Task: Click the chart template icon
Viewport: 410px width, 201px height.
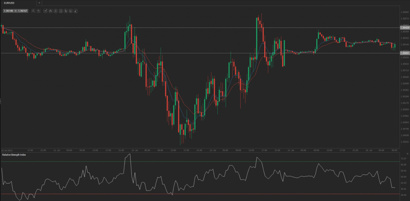Action: [60, 11]
